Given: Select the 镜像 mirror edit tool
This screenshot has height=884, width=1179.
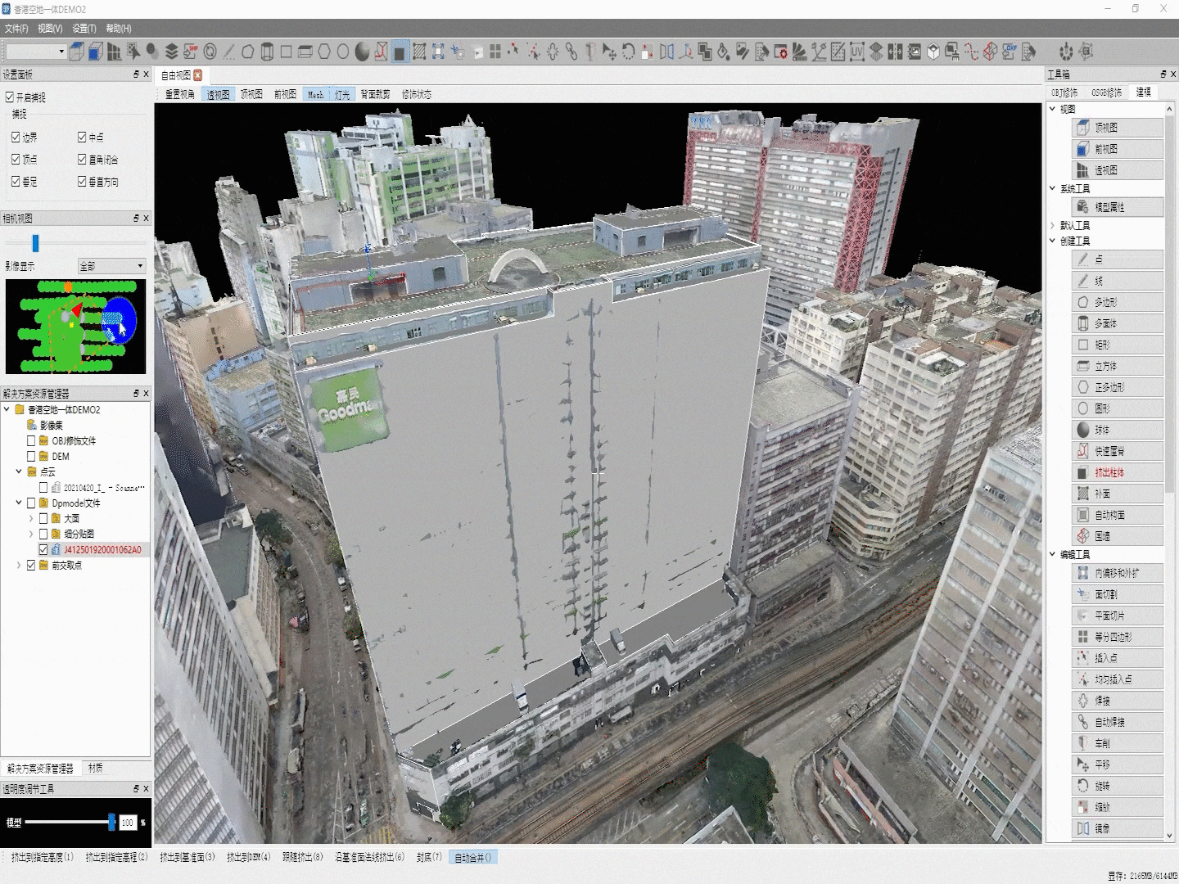Looking at the screenshot, I should 1117,828.
